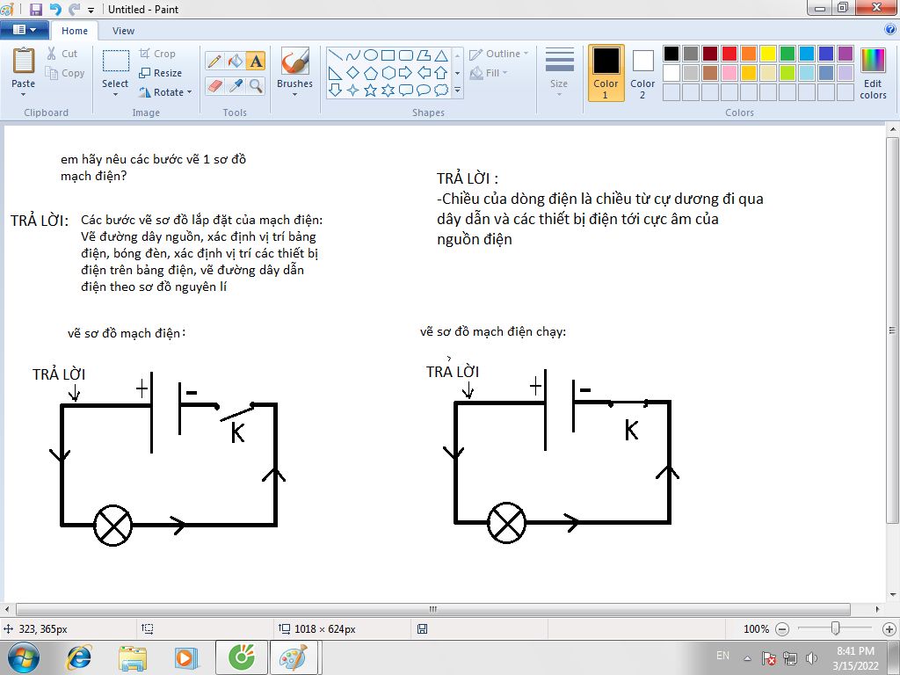Open Customize Quick Access Toolbar dropdown
This screenshot has height=675, width=900.
point(91,10)
